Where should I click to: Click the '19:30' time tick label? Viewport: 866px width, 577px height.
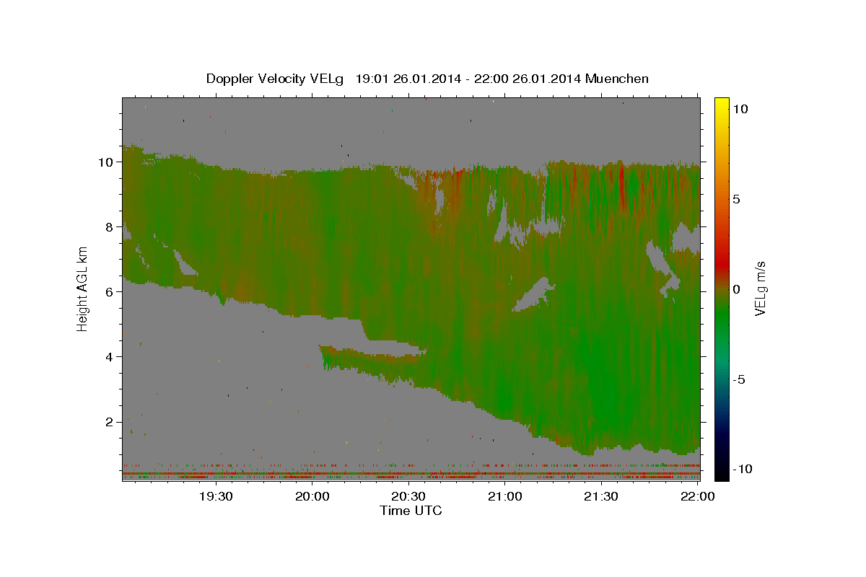[x=216, y=496]
